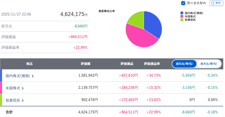Viewport: 225px width, 117px height.
Task: Open the 米国株式 row link
Action: (x=13, y=88)
